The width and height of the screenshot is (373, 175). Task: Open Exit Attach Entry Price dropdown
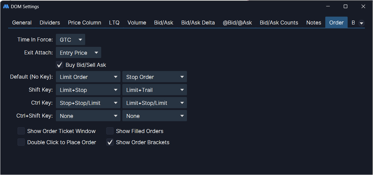click(79, 53)
